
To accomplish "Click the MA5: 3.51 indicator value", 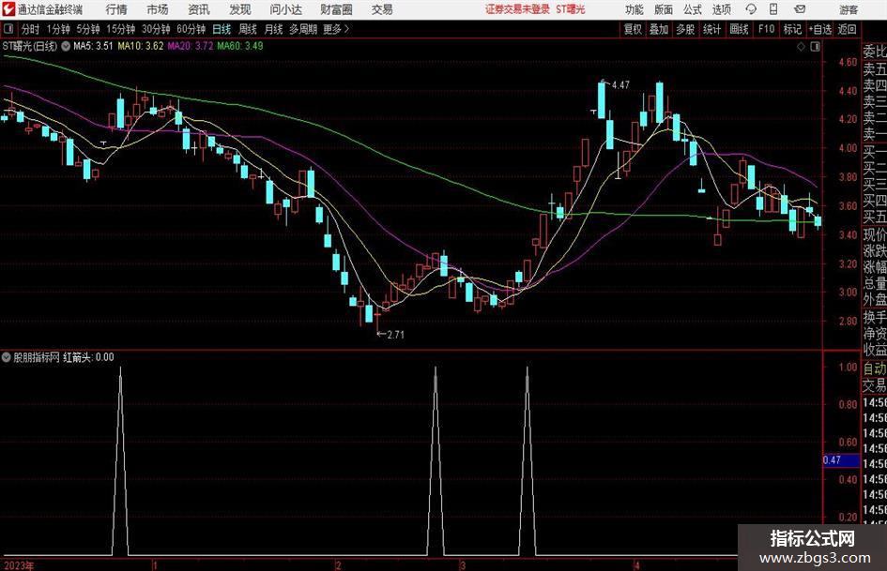I will tap(93, 46).
